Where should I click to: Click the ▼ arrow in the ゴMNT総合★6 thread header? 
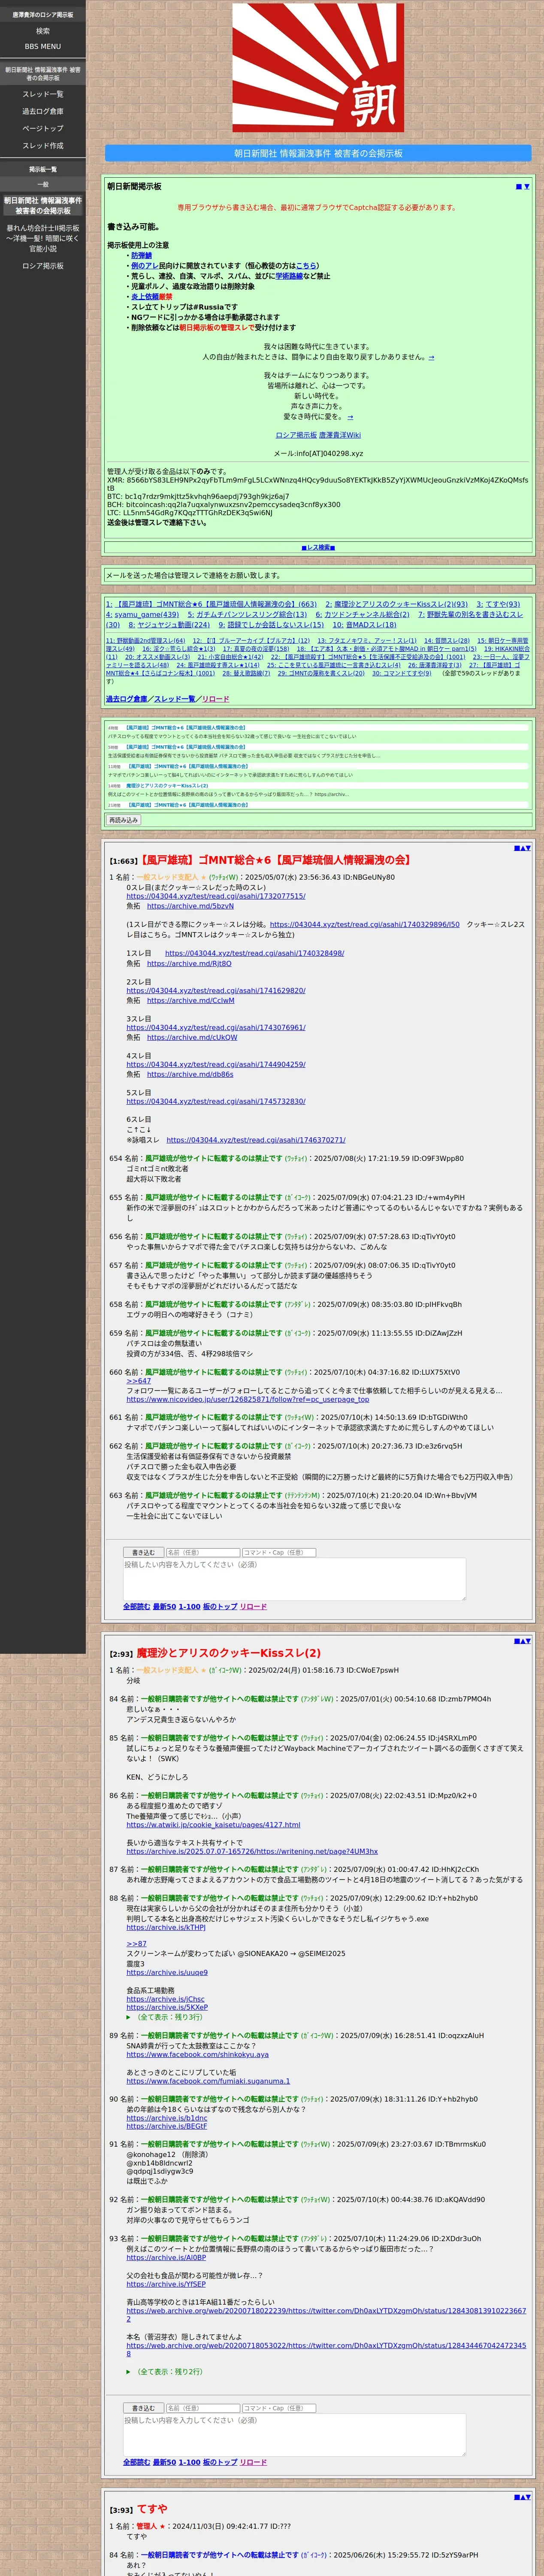(x=528, y=848)
